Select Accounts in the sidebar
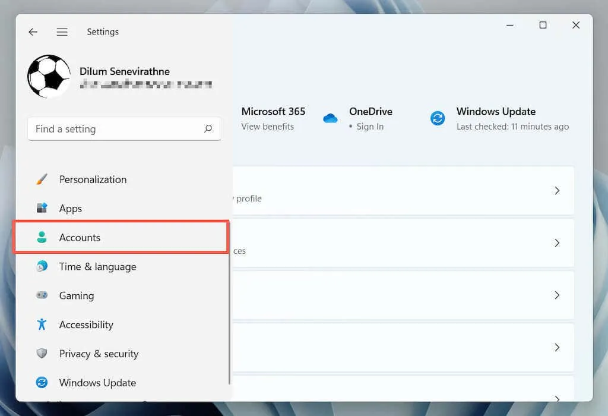The image size is (608, 416). (x=80, y=238)
